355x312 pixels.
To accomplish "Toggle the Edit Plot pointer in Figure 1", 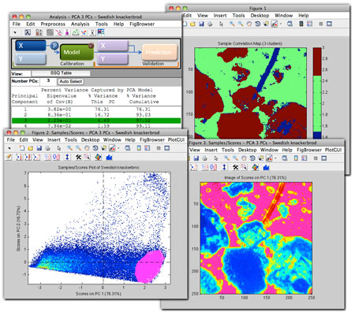I will coord(221,24).
